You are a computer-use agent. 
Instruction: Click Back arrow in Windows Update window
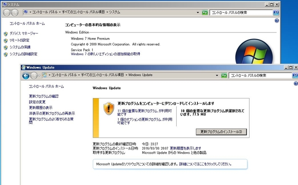click(x=26, y=76)
